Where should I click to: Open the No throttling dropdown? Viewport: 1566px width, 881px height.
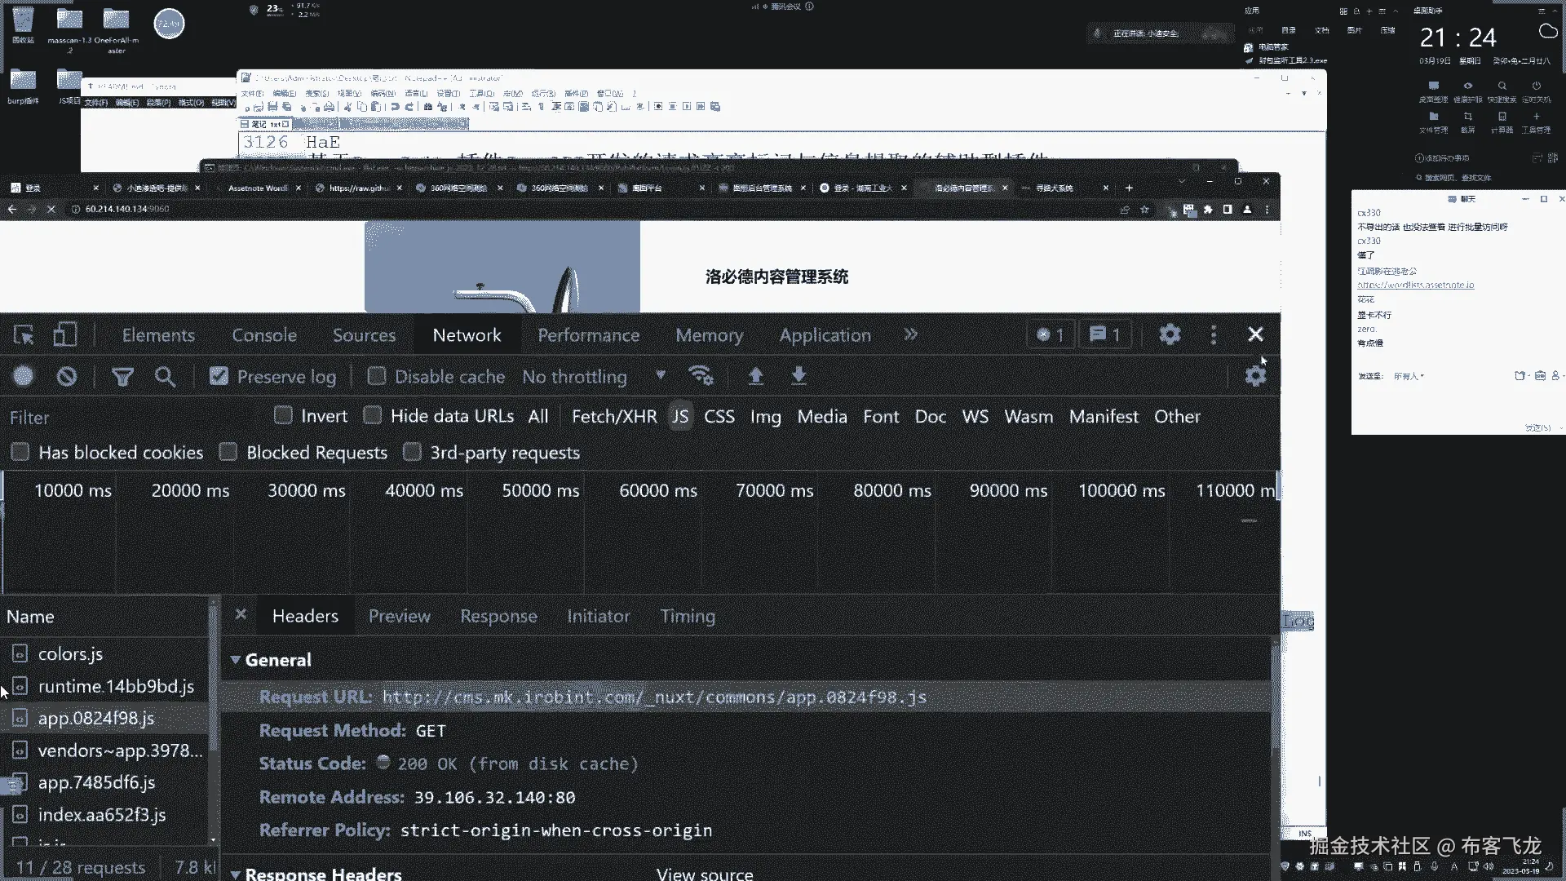pos(593,376)
